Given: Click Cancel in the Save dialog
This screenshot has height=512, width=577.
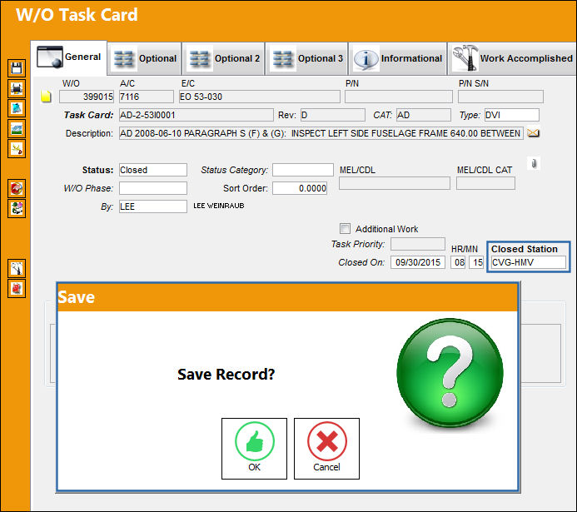Looking at the screenshot, I should pyautogui.click(x=326, y=449).
